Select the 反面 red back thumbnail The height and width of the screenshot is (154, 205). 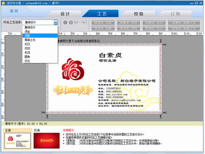coord(47,141)
